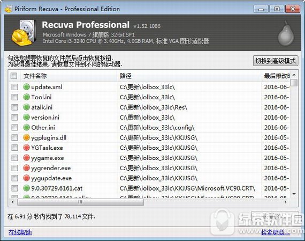The width and height of the screenshot is (305, 241).
Task: Select file name atalk.ini
Action: tap(42, 107)
